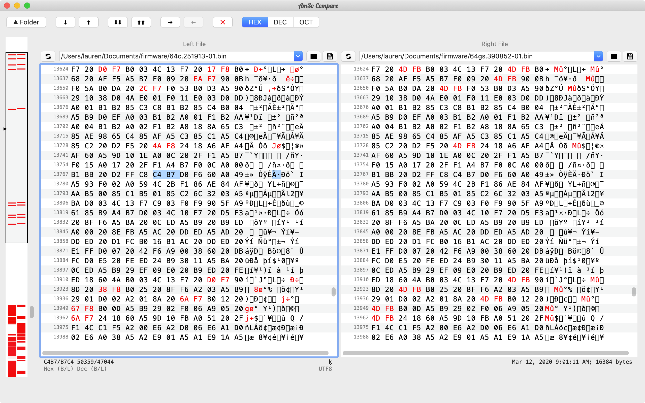Screen dimensions: 645x403
Task: Copy to left with left arrow button
Action: pos(193,22)
